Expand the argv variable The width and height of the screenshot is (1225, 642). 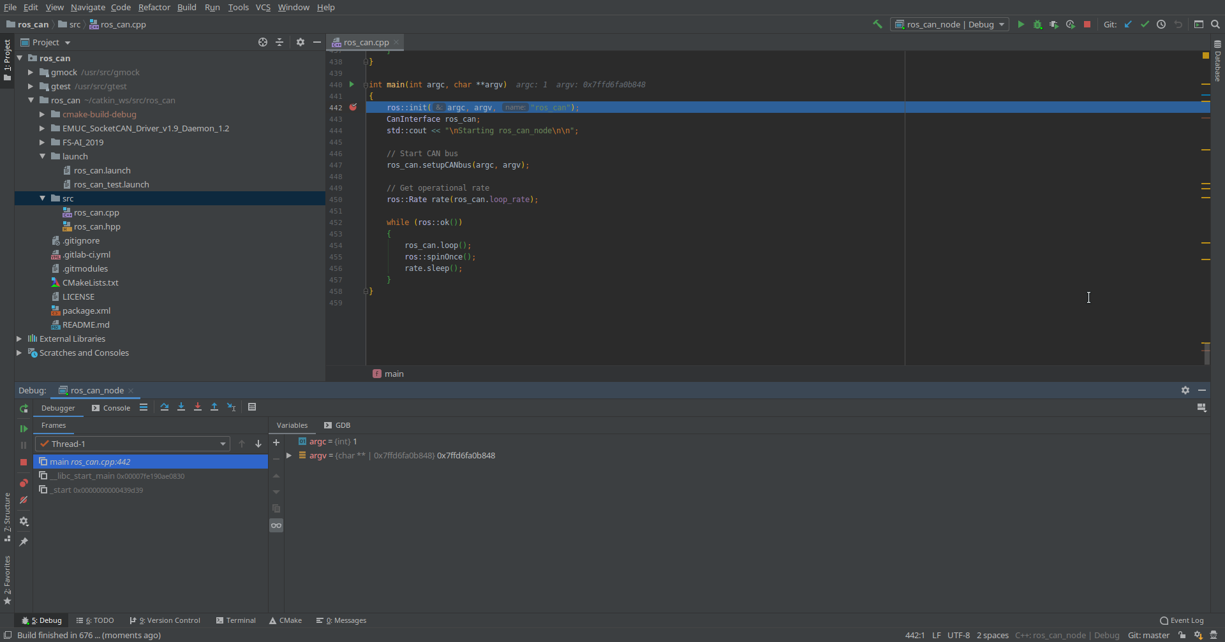289,455
